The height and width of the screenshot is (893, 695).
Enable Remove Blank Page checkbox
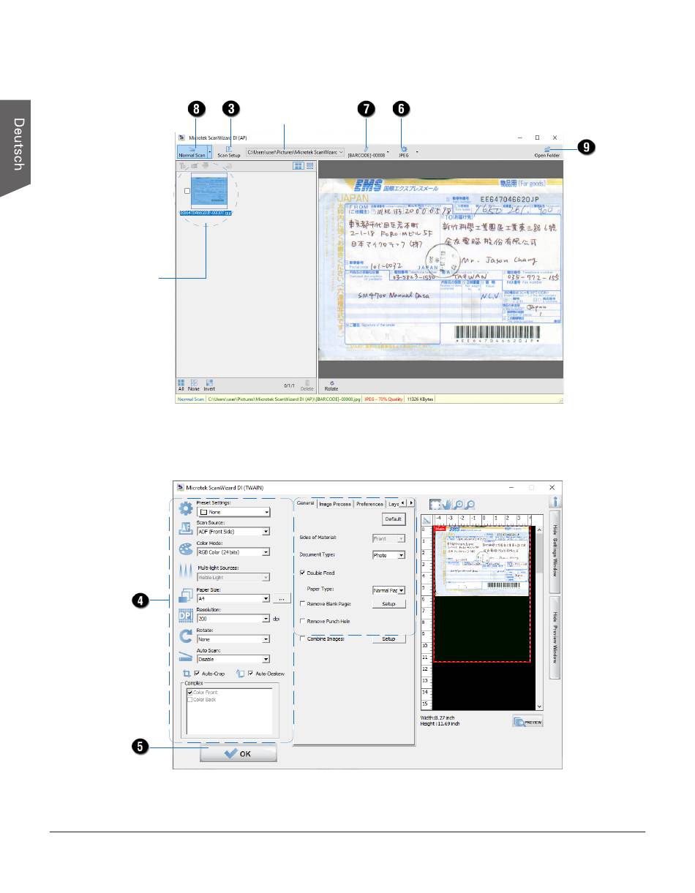tap(304, 604)
